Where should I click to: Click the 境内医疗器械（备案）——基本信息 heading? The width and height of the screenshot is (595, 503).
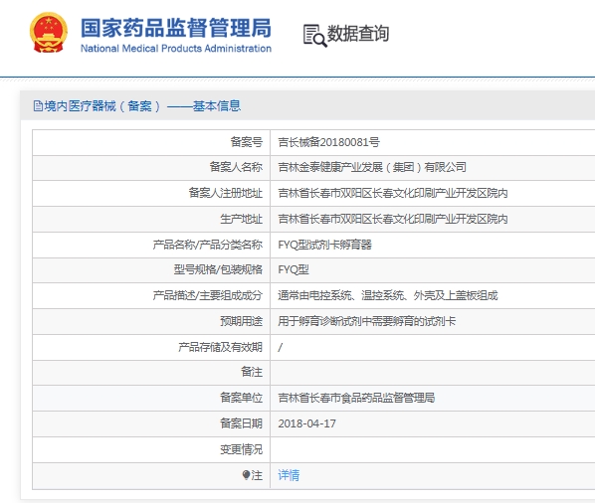click(x=142, y=106)
